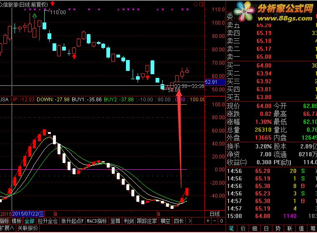Select the 利剑 indicator tab
317x233 pixels.
128,221
